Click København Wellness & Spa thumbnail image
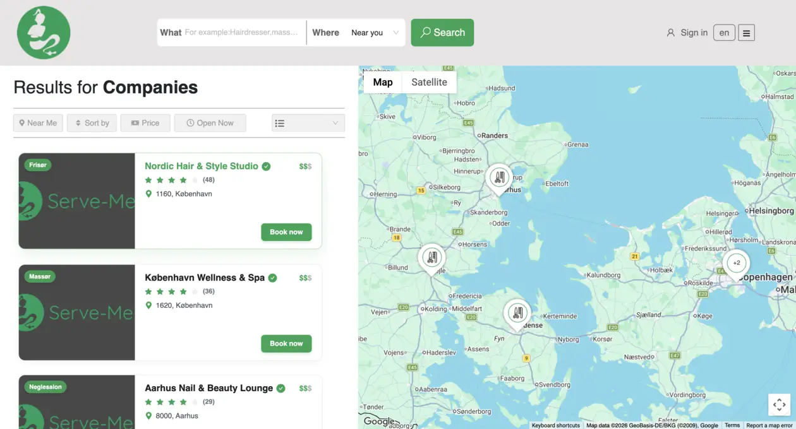Screen dimensions: 796x429 click(76, 312)
